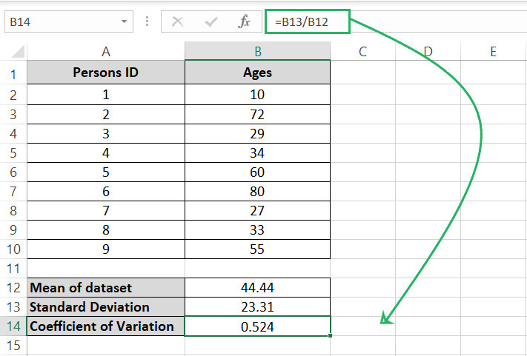Image resolution: width=527 pixels, height=356 pixels.
Task: Expand the Name Box dropdown arrow
Action: [x=122, y=22]
